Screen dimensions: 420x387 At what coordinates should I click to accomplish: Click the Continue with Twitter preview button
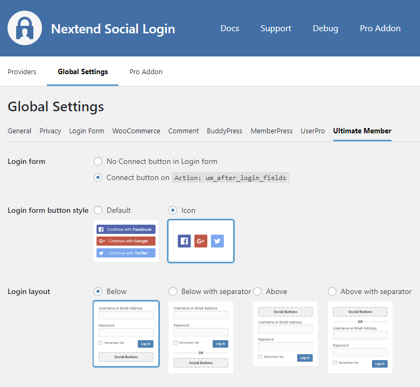click(x=126, y=253)
